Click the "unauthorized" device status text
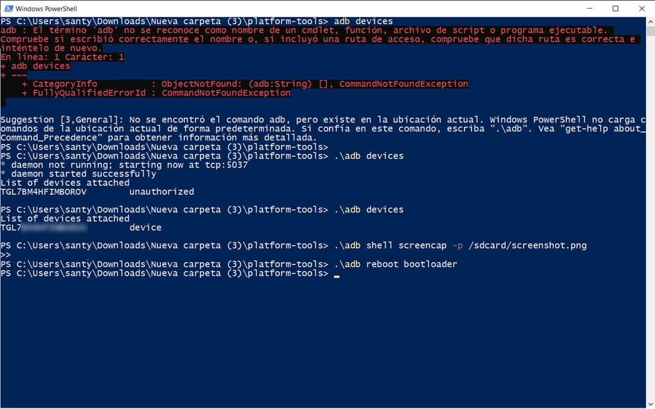Screen dimensions: 655x409 (162, 192)
